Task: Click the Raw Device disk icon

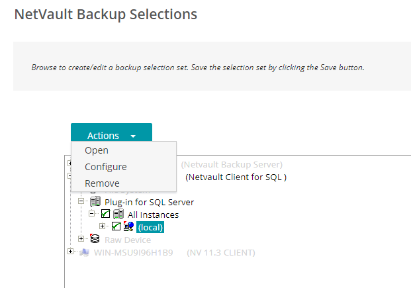Action: click(95, 239)
